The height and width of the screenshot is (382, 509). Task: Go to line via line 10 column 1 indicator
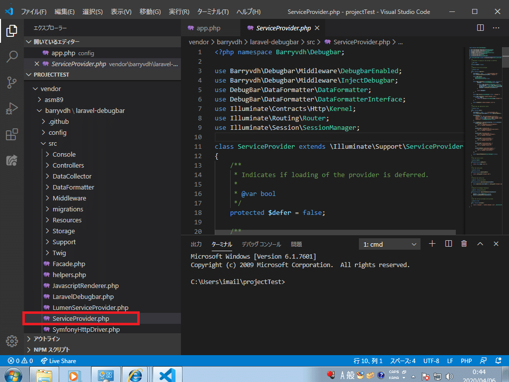pos(368,361)
